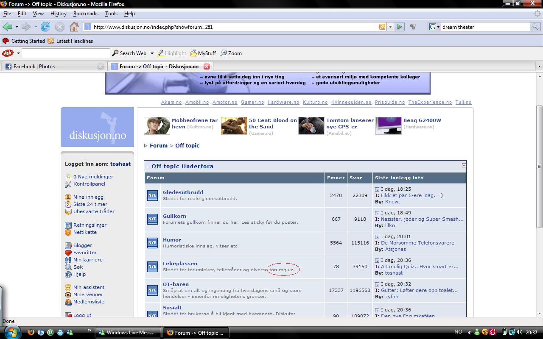Open the Kontrollpanel link
Image resolution: width=543 pixels, height=339 pixels.
(x=89, y=184)
